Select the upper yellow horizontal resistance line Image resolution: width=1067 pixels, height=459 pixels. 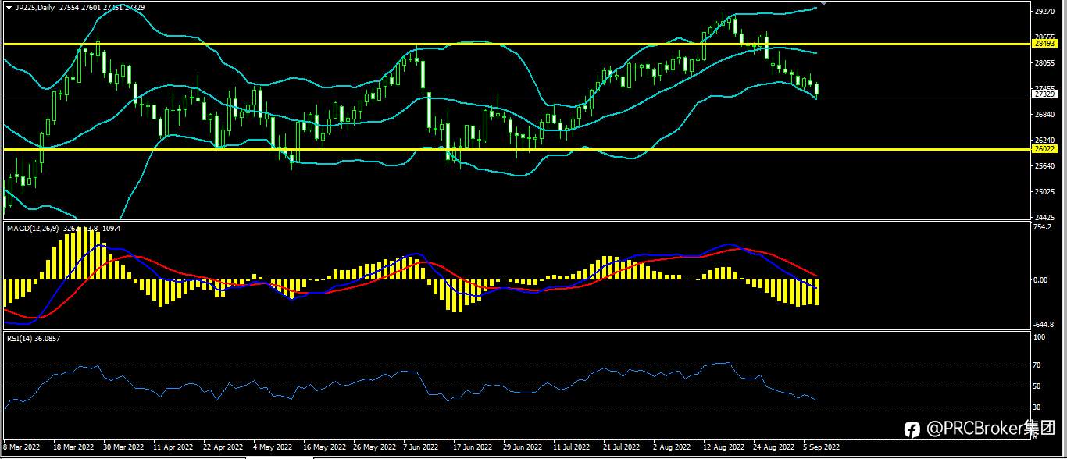tap(516, 44)
